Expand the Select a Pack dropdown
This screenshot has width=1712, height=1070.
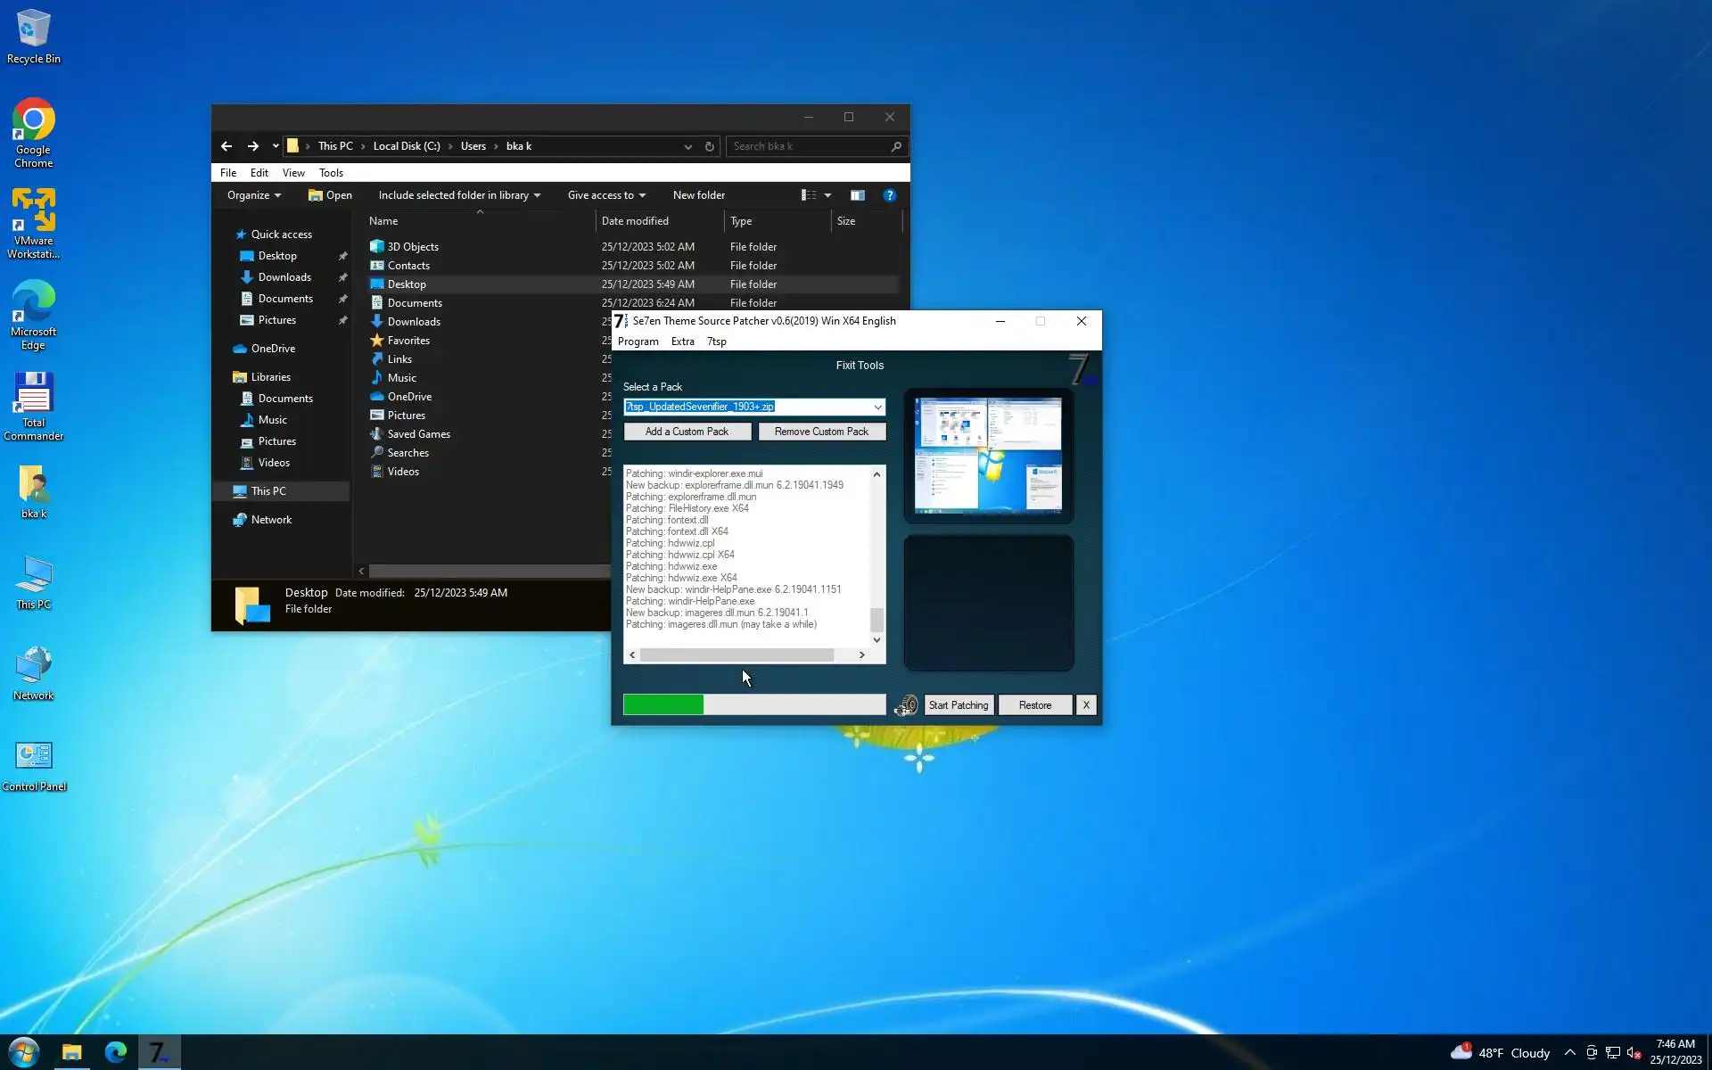click(877, 407)
